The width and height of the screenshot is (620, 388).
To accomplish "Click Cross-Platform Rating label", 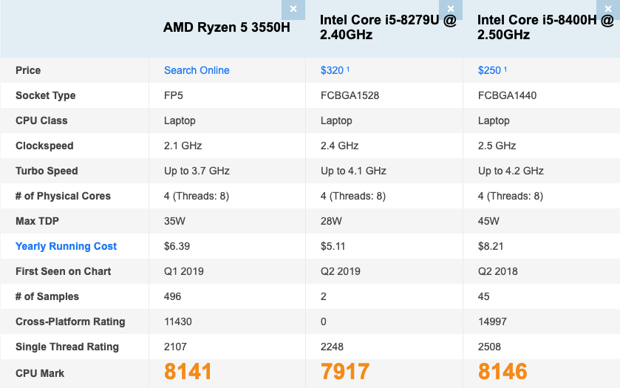I will tap(70, 321).
